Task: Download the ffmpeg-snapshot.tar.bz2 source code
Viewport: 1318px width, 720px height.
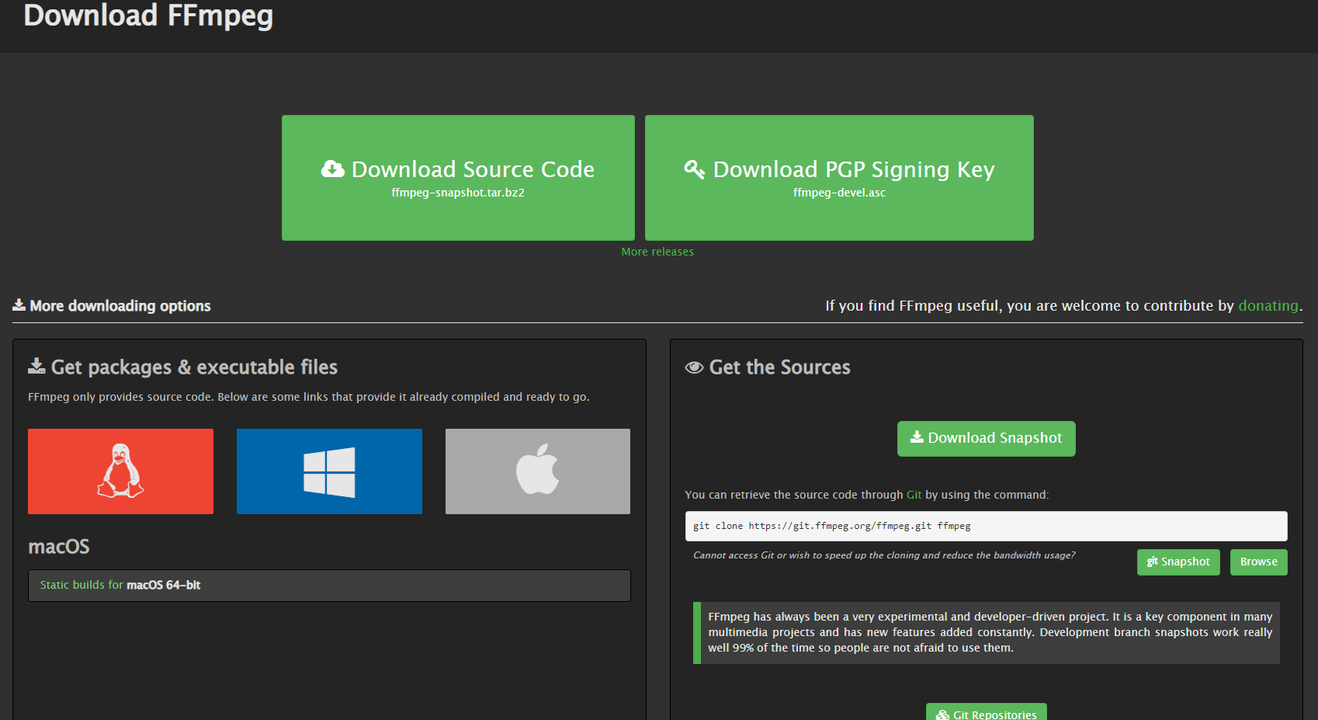Action: [458, 178]
